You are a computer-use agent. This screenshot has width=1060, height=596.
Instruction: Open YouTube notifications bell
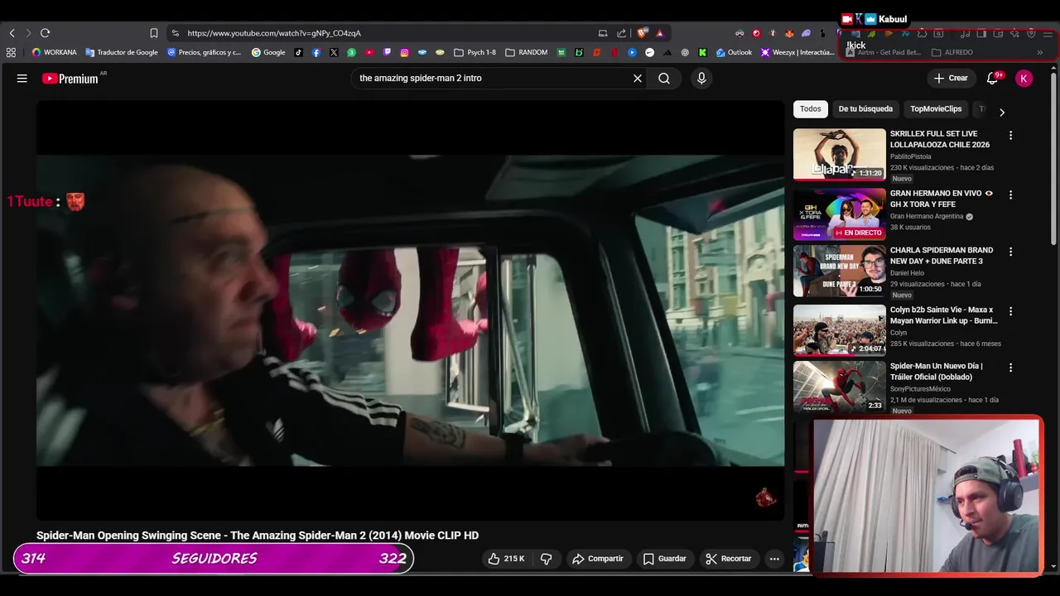(992, 78)
